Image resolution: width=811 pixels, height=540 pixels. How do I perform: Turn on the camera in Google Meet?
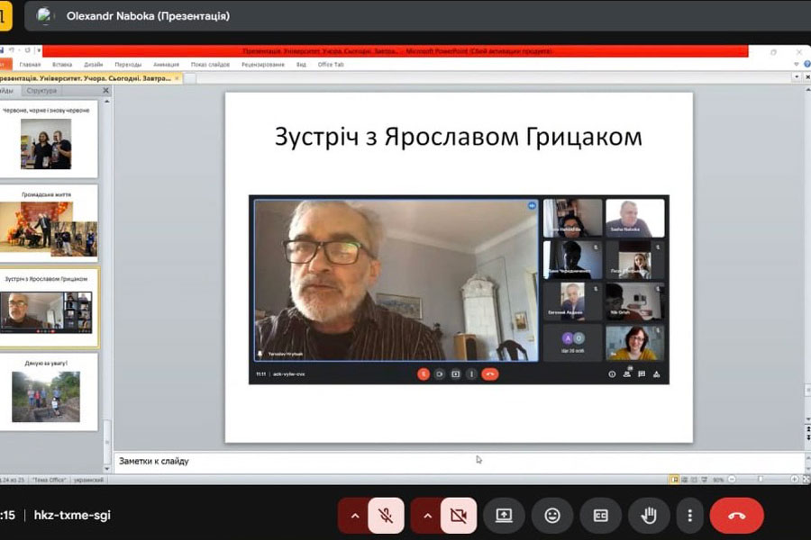tap(459, 515)
